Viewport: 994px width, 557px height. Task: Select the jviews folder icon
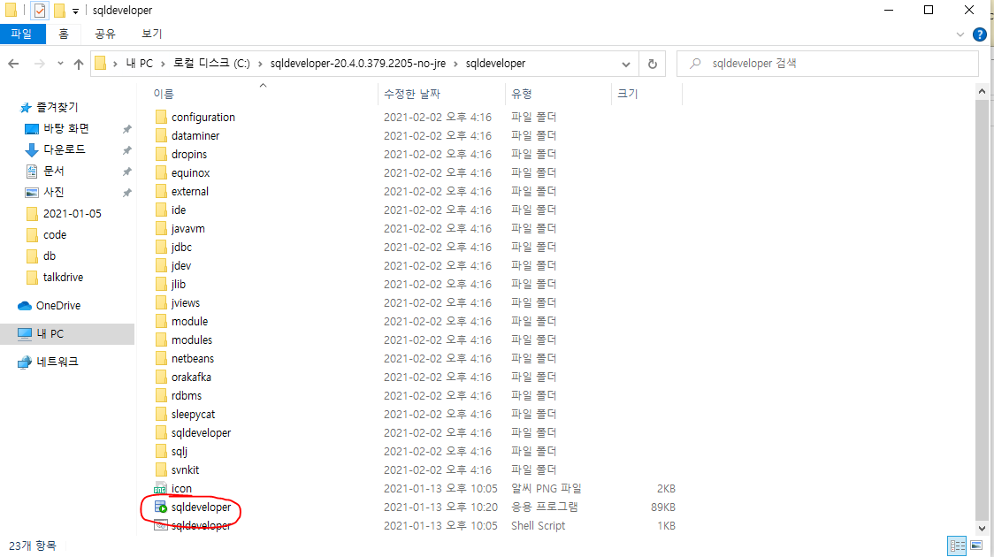tap(161, 303)
